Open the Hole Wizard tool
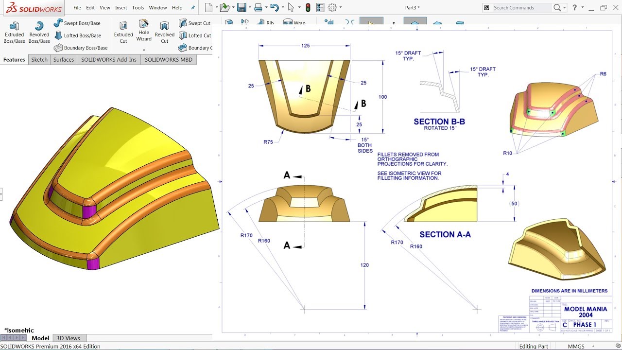622x350 pixels. (x=144, y=31)
